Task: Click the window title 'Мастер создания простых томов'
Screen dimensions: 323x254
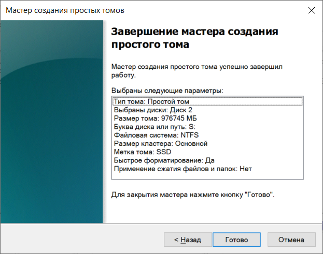Action: 65,10
